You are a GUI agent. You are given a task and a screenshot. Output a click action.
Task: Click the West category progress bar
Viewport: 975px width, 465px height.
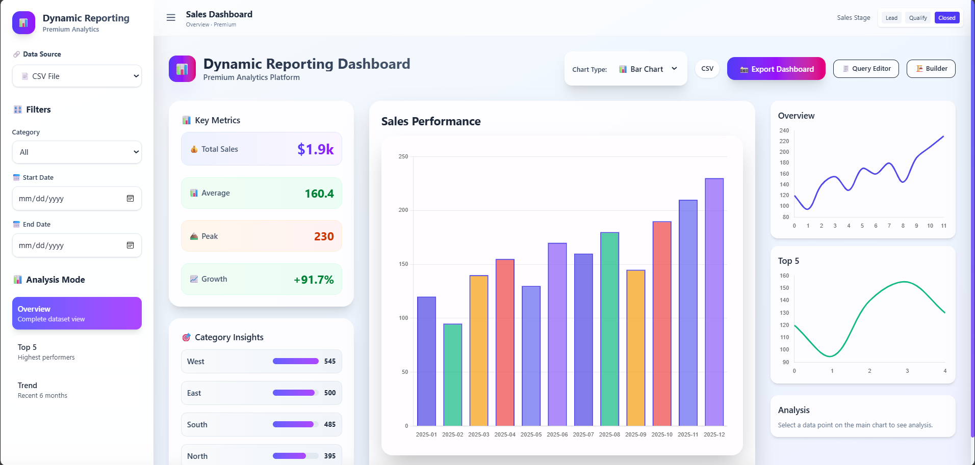296,361
